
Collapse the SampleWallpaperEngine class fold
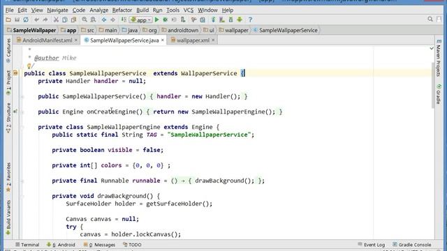22,127
